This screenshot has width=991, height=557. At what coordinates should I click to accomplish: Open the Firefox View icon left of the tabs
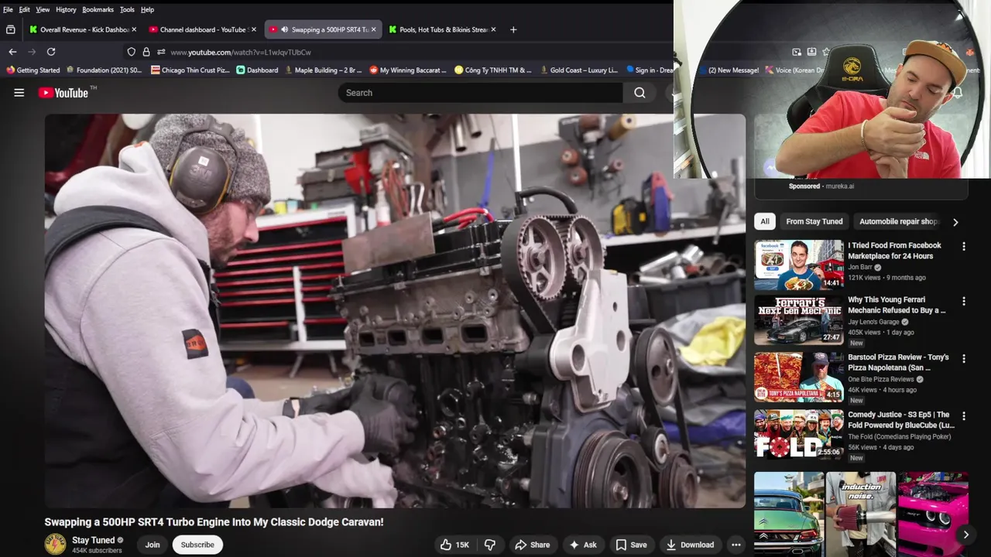[x=10, y=29]
